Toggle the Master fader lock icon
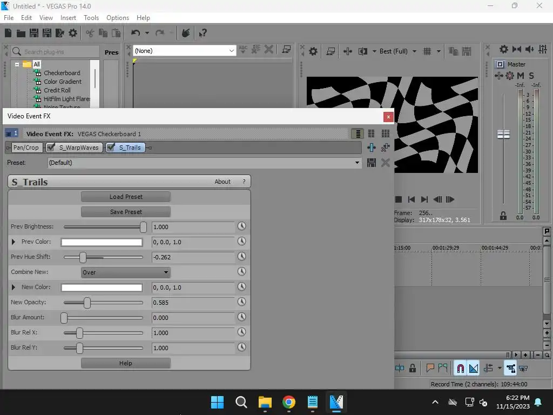 (503, 216)
